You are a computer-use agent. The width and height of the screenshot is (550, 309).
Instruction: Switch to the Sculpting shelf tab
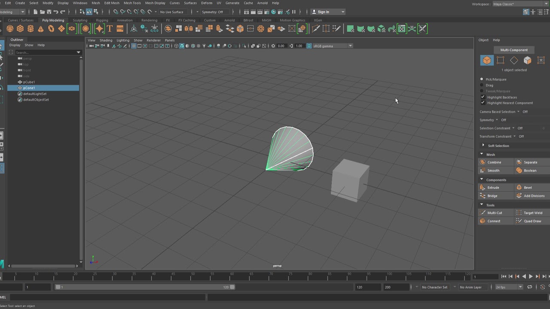(x=80, y=20)
